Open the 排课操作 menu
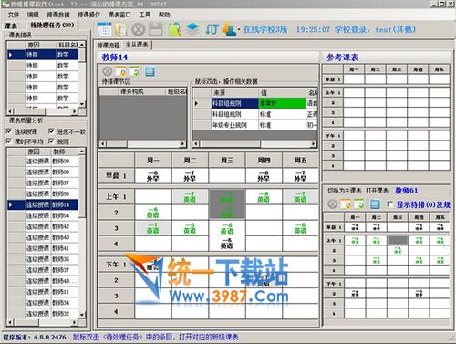Screen dimensions: 456x344 pos(89,15)
